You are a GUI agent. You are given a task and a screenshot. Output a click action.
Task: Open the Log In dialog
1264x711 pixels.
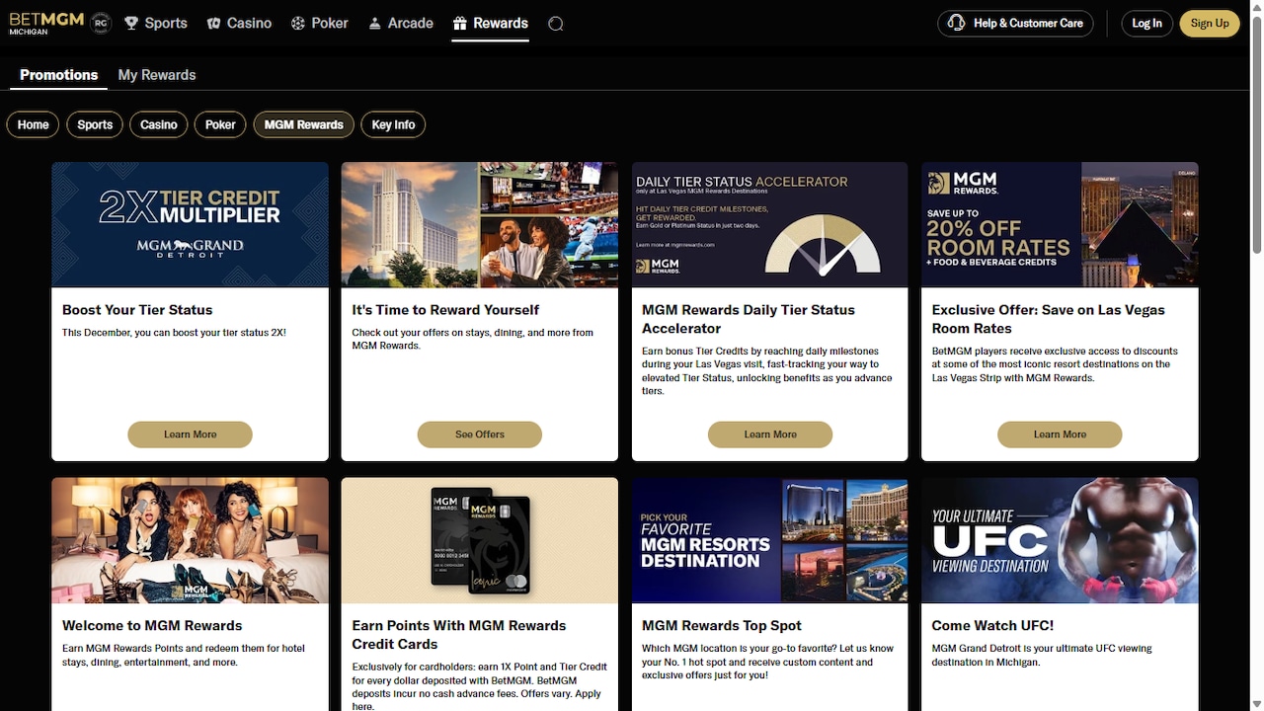click(1146, 23)
